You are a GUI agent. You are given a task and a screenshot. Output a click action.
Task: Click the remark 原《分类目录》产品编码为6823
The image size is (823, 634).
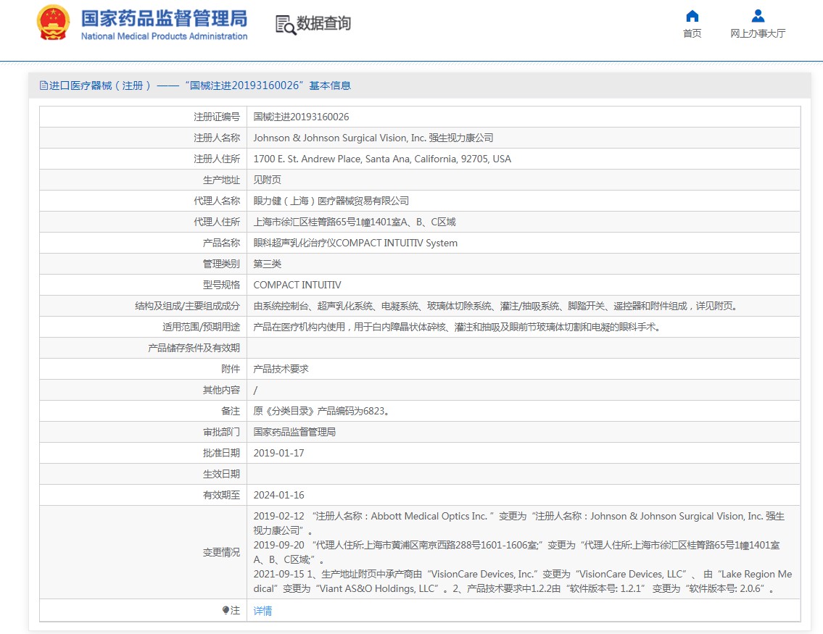pos(323,411)
